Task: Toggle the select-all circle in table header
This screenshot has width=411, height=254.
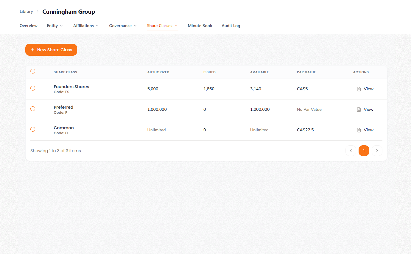Action: (33, 71)
